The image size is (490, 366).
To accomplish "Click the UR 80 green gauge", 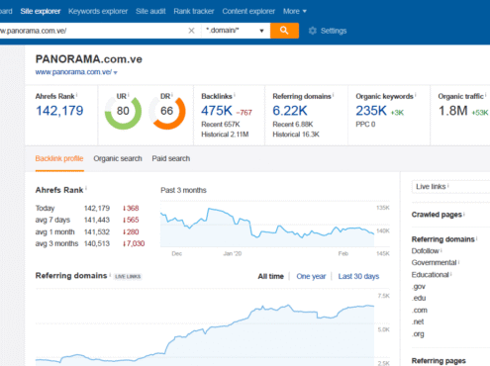I will click(x=123, y=111).
